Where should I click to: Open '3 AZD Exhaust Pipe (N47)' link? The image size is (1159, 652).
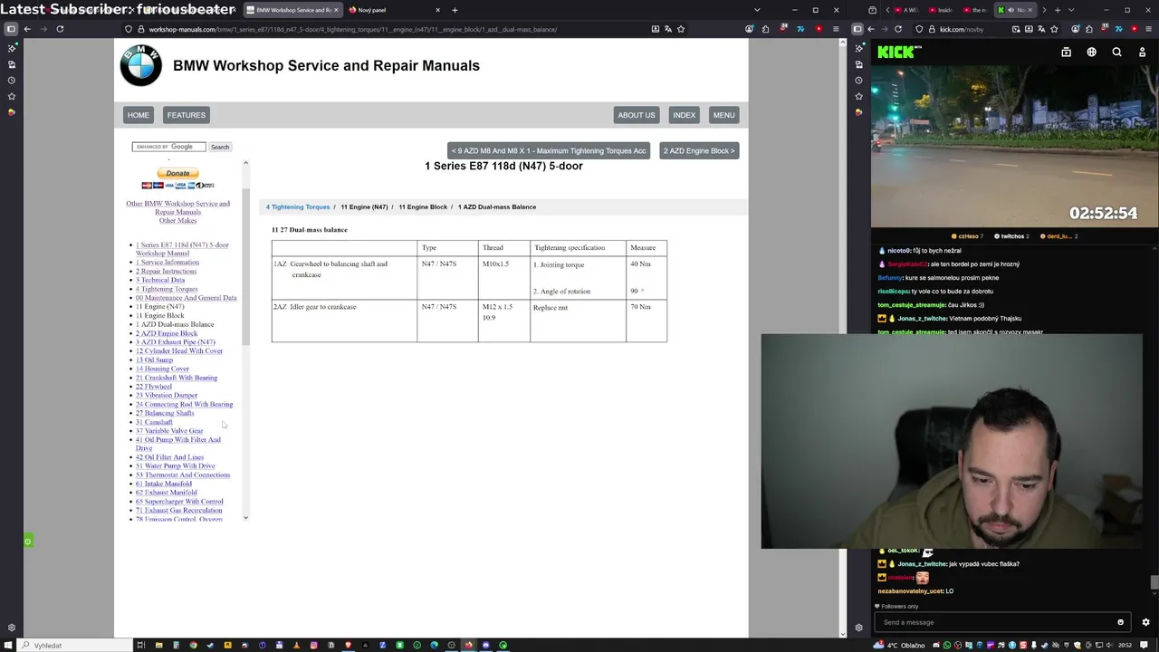(176, 342)
